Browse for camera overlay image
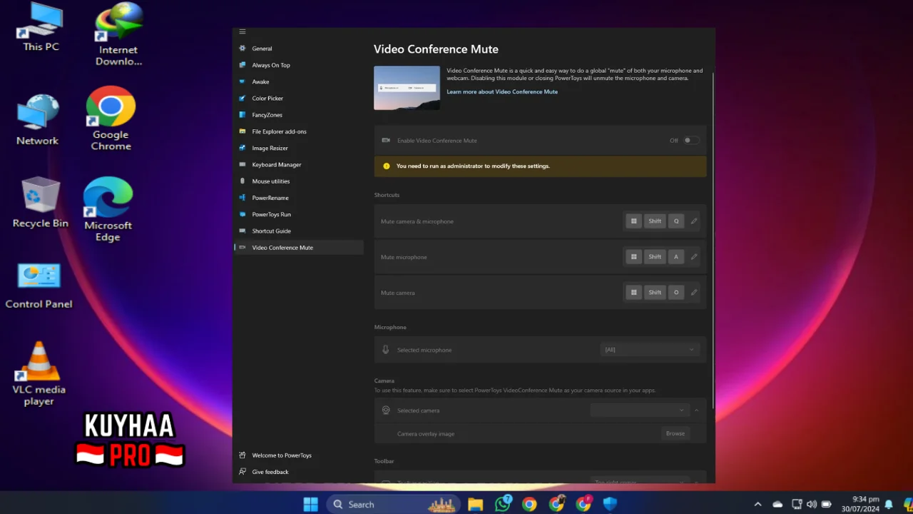 coord(675,433)
